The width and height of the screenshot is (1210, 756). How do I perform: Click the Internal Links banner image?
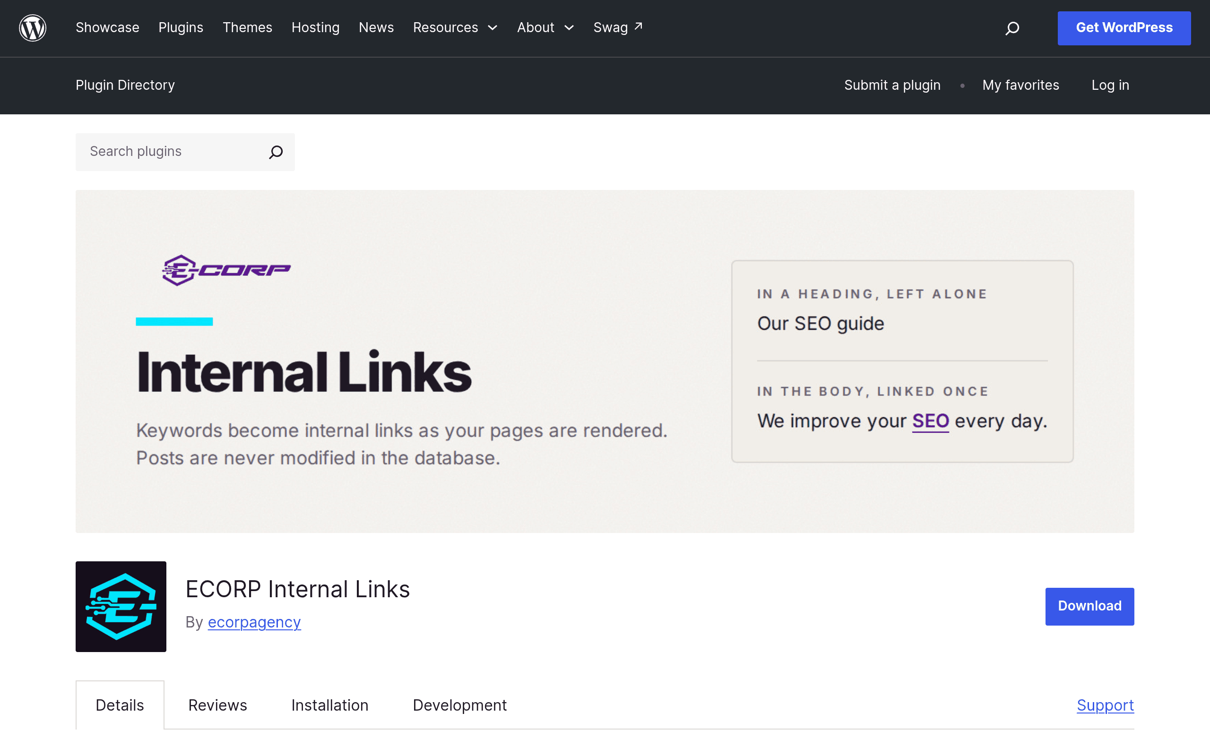(605, 361)
